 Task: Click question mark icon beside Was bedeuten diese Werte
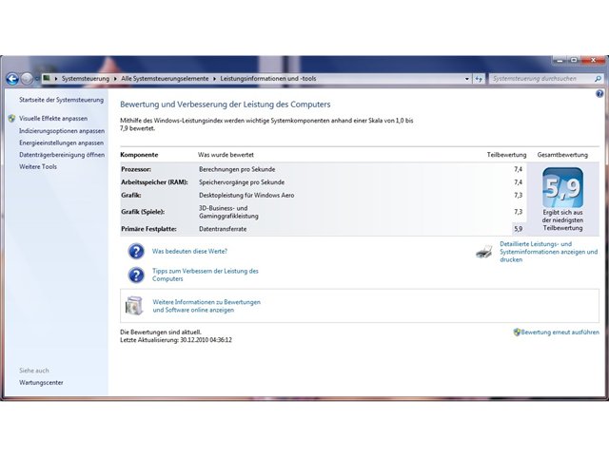[x=136, y=251]
